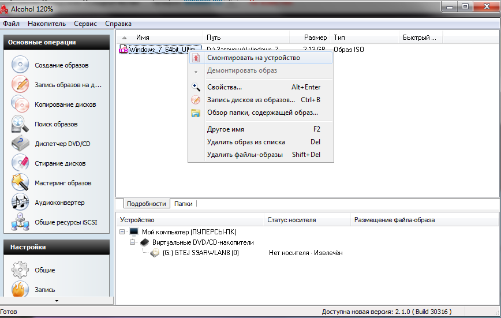Click the Общие settings gear icon
Viewport: 501px width, 318px height.
20,270
